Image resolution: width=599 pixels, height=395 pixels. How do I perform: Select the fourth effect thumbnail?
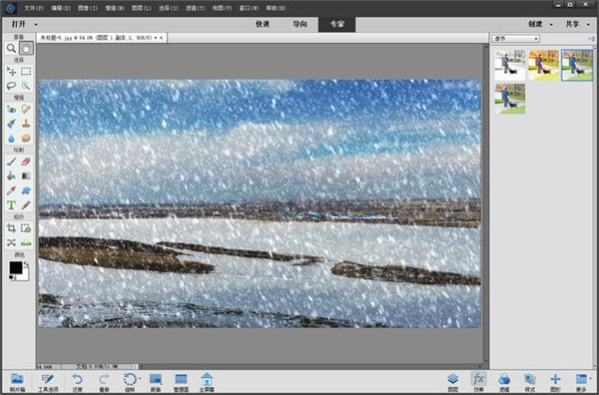(510, 99)
